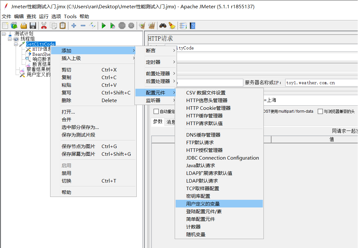Click the New test plan toolbar icon
Screen dimensions: 358x248
[5, 26]
